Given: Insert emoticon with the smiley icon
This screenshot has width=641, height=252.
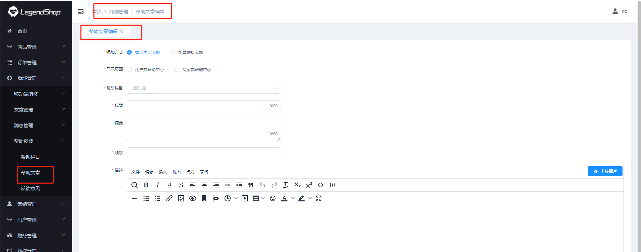Looking at the screenshot, I should (273, 198).
